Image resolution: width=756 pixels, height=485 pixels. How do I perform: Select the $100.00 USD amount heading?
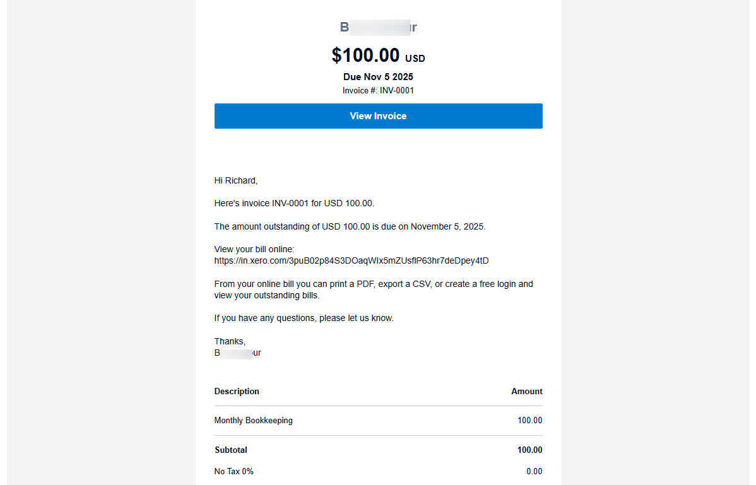click(x=377, y=56)
